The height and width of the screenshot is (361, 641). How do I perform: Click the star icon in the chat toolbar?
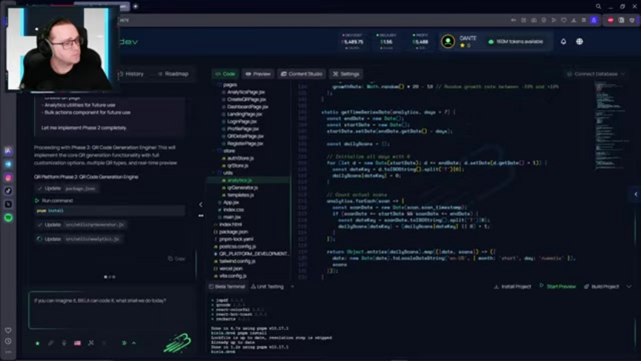click(x=37, y=343)
